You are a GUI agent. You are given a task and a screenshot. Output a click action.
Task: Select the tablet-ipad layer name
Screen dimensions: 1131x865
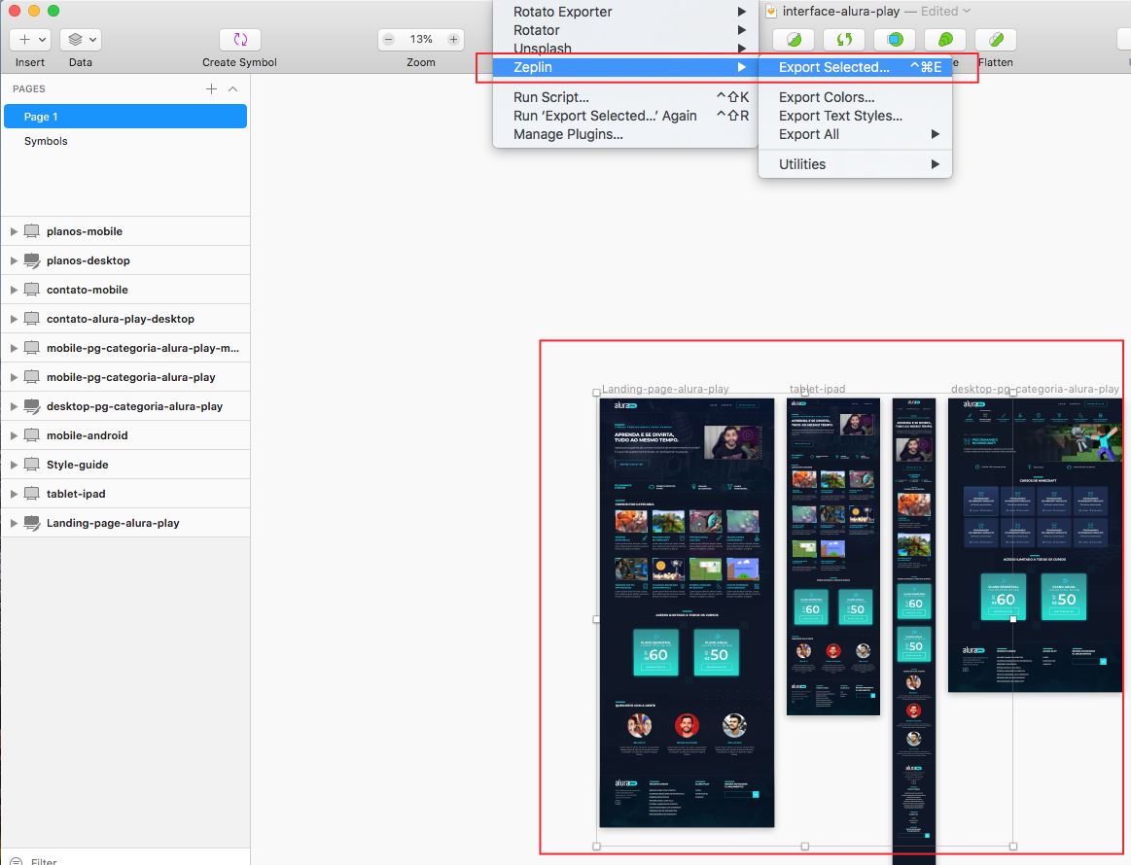76,494
